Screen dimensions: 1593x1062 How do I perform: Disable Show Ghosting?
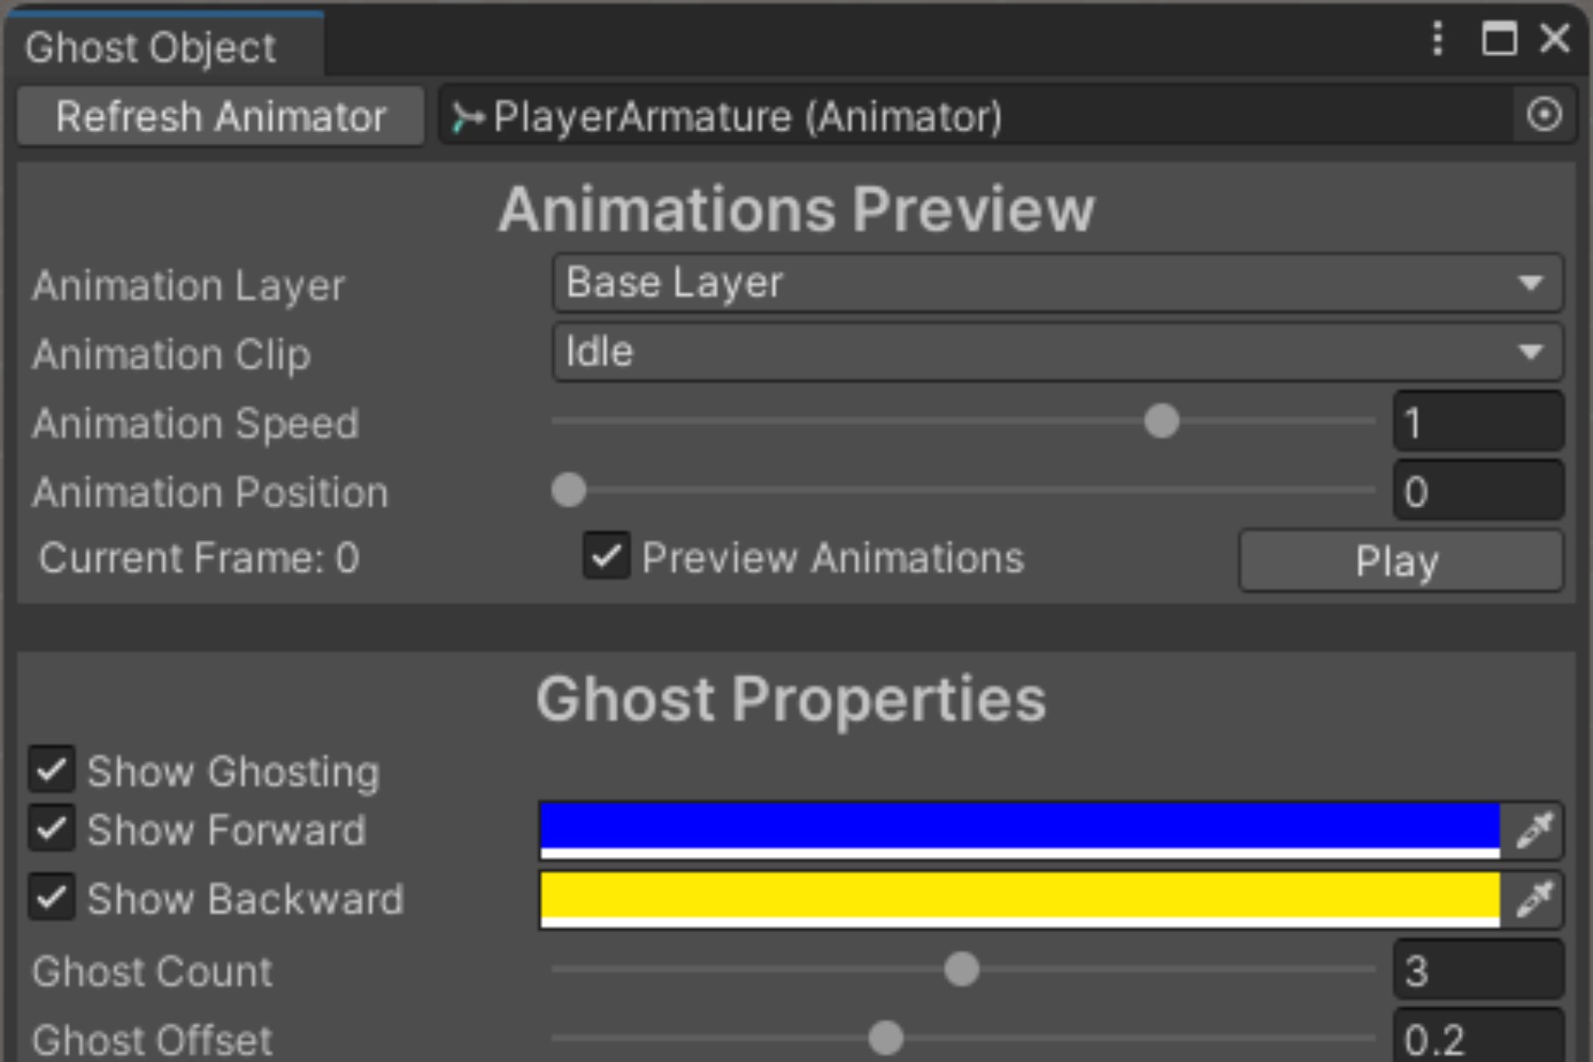(x=53, y=770)
